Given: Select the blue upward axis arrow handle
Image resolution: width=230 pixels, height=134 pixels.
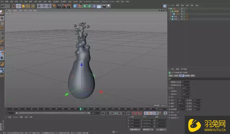Looking at the screenshot, I should 82,64.
